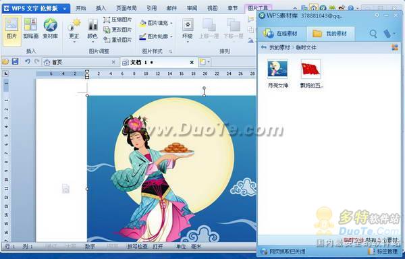Switch to the 开始 ribbon tab
Image resolution: width=405 pixels, height=259 pixels.
coord(80,8)
